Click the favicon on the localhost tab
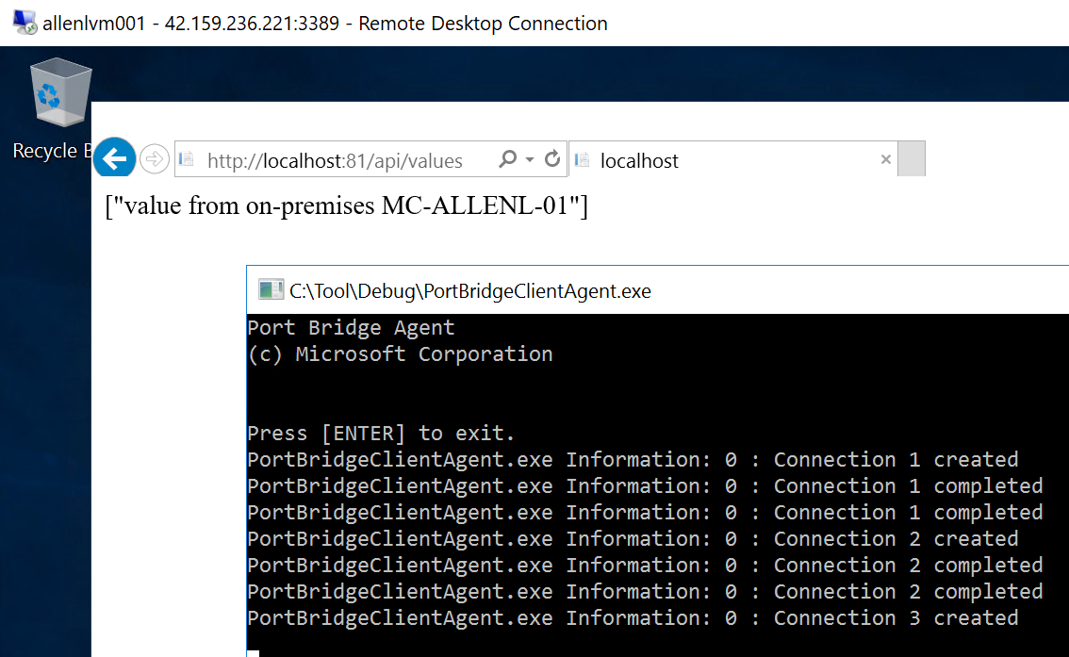Image resolution: width=1069 pixels, height=657 pixels. [583, 160]
